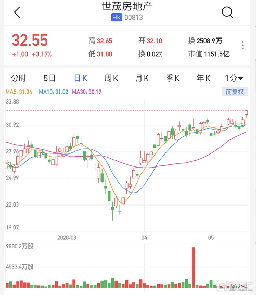Click the MA30 indicator label
256x295 pixels.
click(87, 92)
